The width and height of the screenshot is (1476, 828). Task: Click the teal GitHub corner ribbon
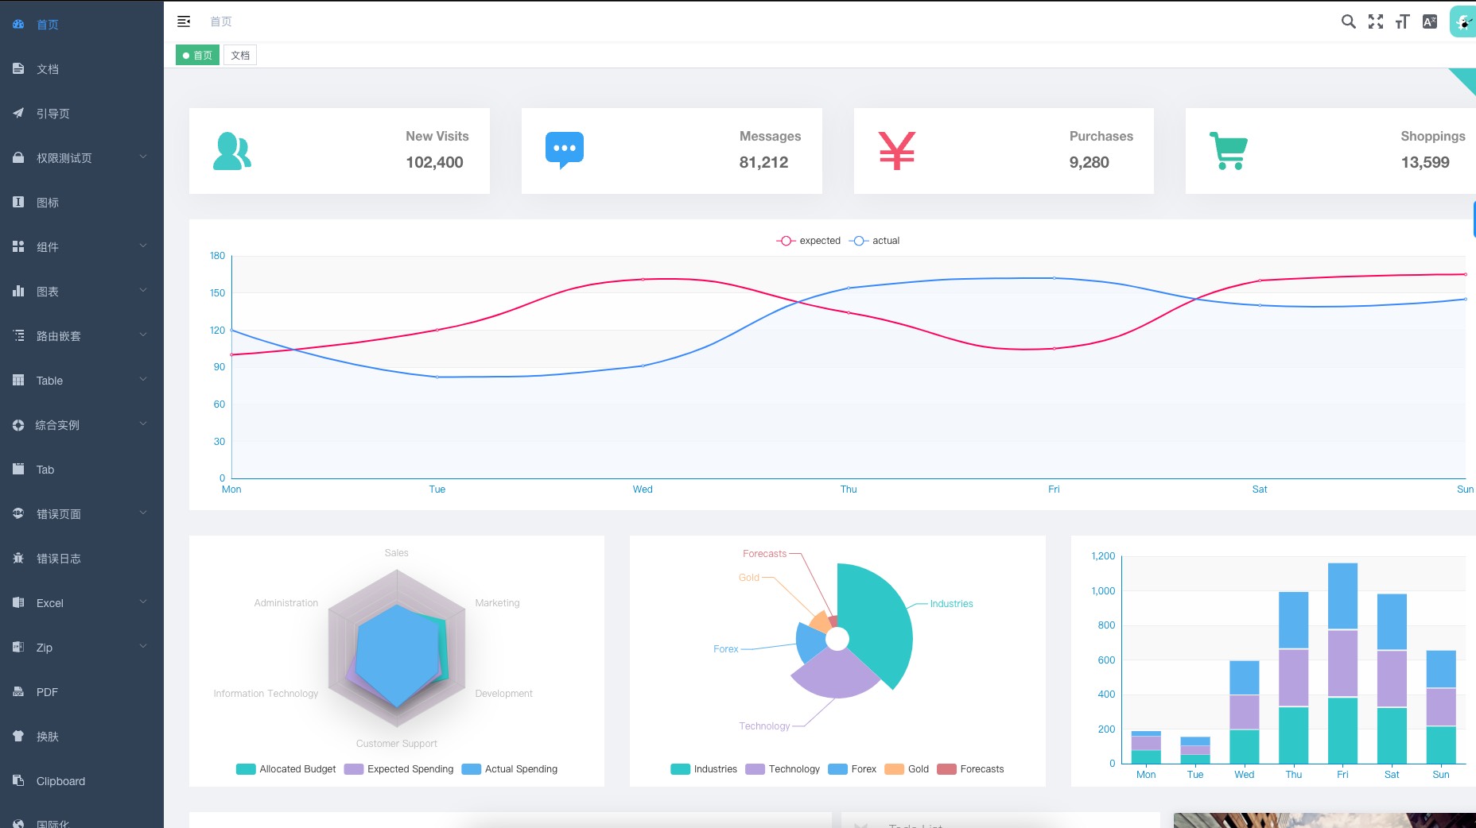point(1466,78)
